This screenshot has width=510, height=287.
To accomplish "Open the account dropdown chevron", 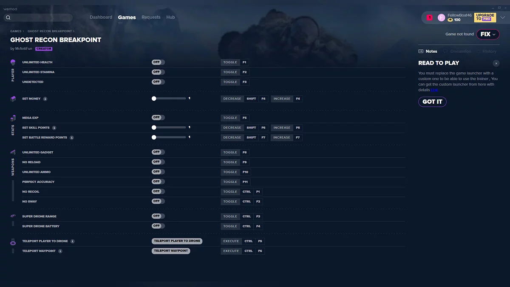I will pos(503,17).
